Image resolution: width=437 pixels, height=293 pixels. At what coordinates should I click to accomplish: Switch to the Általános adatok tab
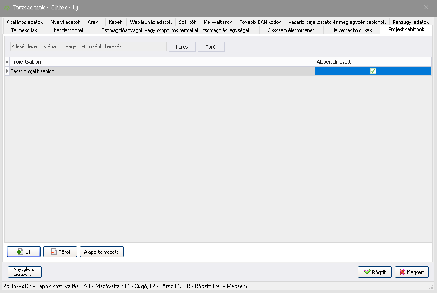point(25,22)
